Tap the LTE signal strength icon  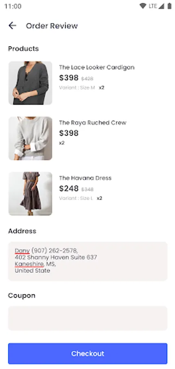coord(161,6)
